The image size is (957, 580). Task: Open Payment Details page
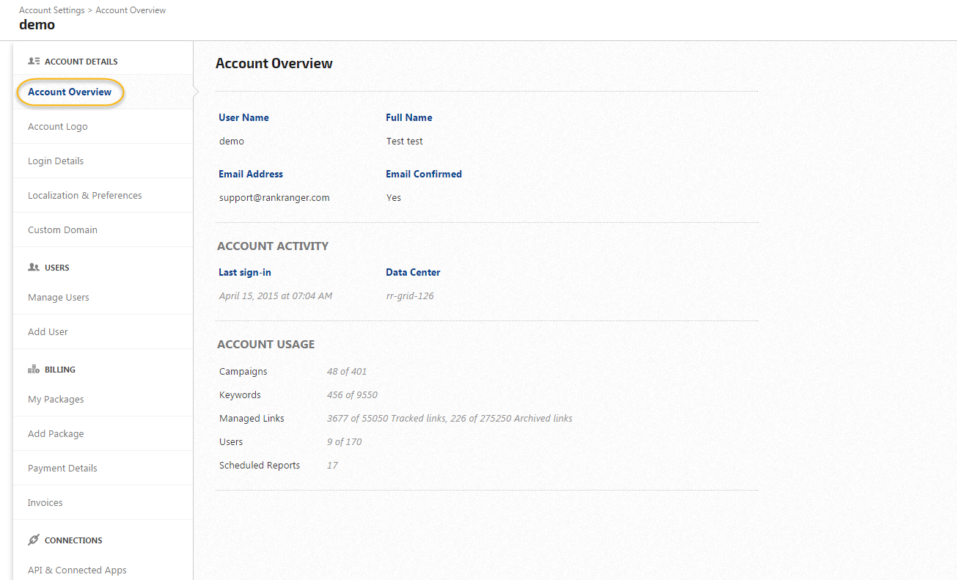(x=62, y=469)
